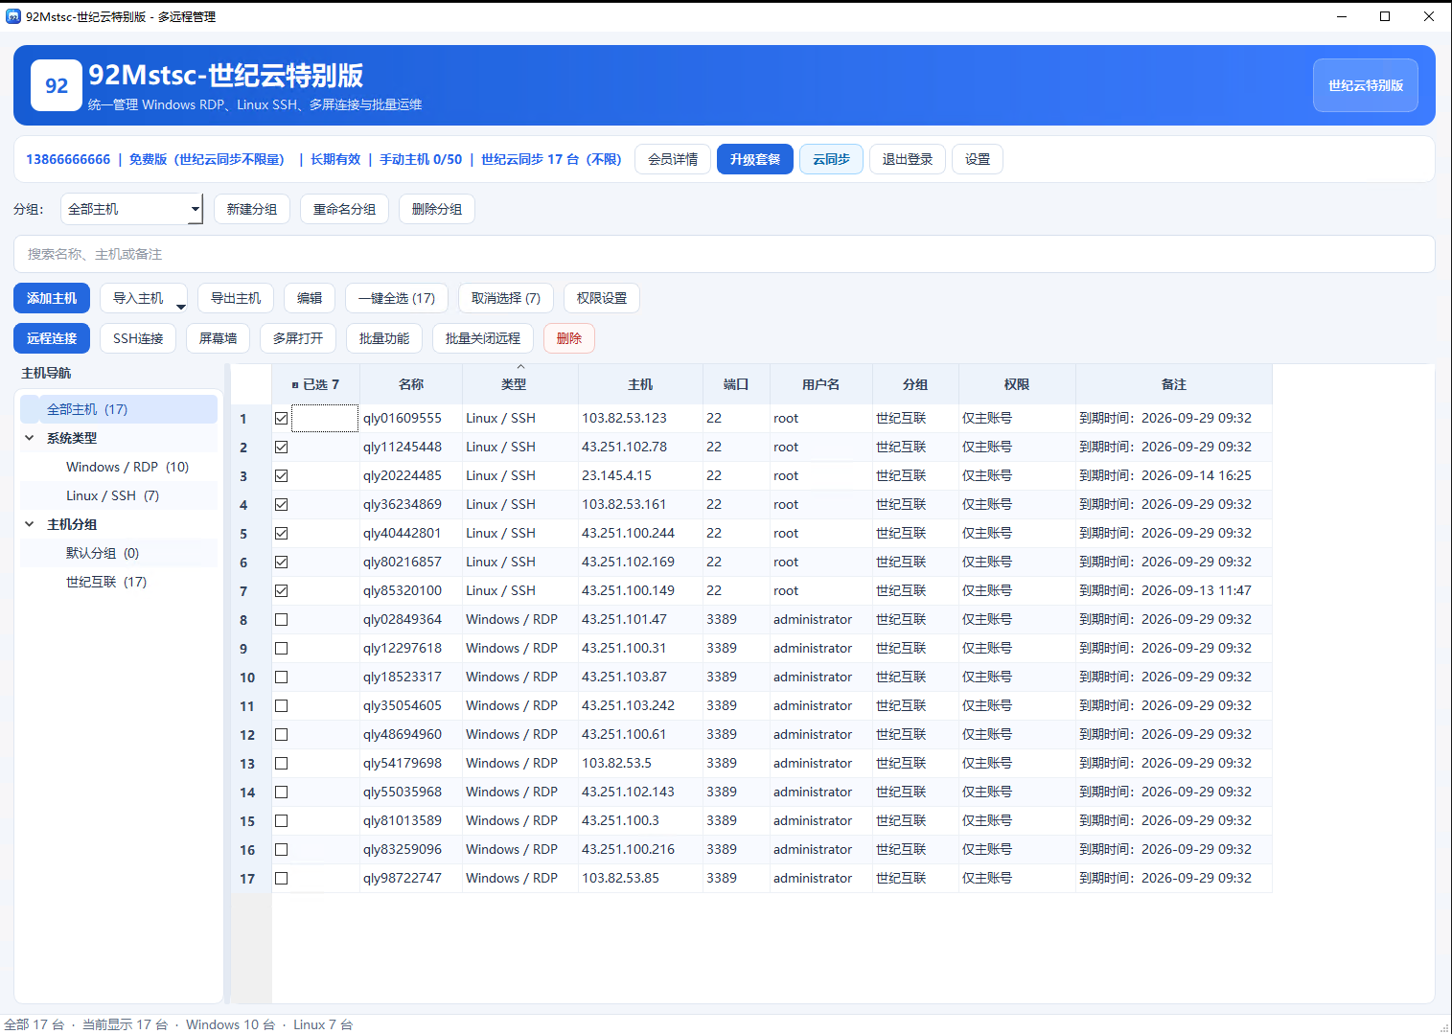
Task: Click 一键全选 (17) button
Action: 397,298
